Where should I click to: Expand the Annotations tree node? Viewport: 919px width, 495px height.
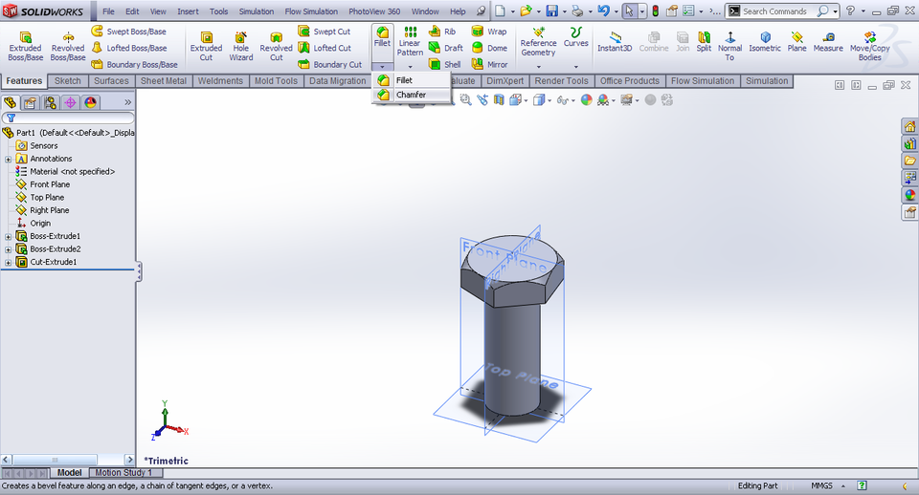pos(9,159)
